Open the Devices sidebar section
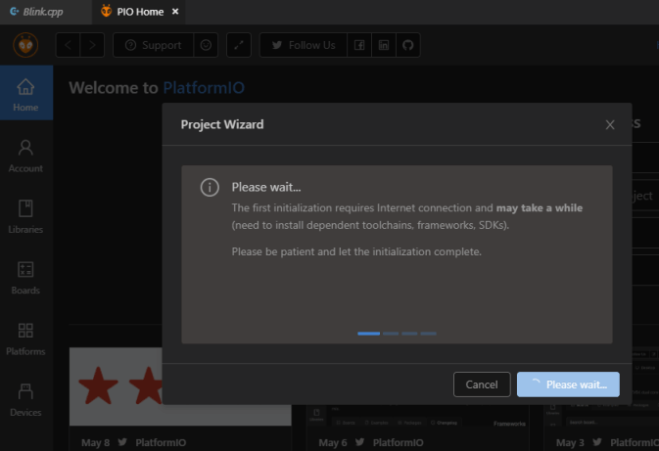 25,399
